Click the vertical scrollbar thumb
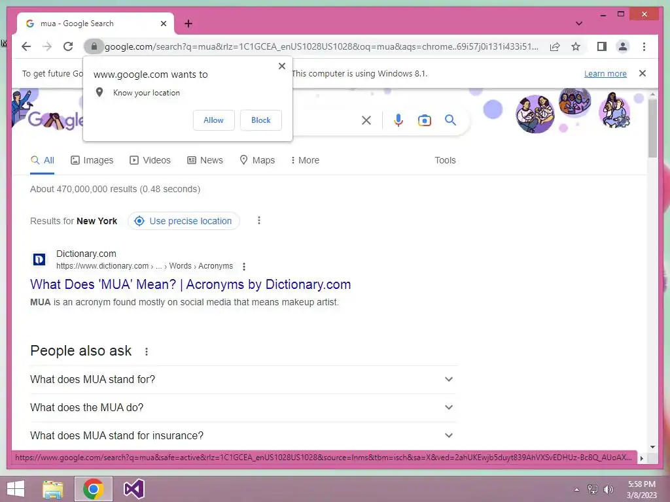The width and height of the screenshot is (670, 502). click(652, 128)
